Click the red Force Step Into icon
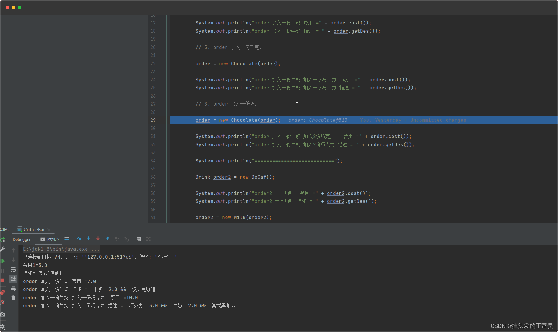This screenshot has width=558, height=332. [98, 239]
